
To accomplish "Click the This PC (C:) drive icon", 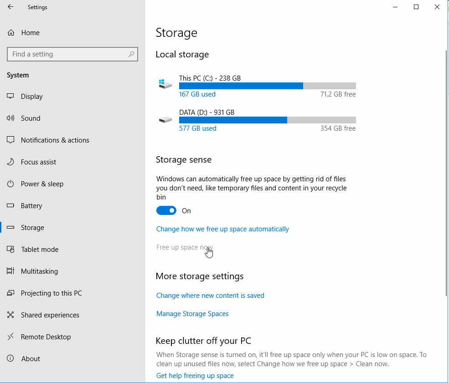I will point(165,85).
